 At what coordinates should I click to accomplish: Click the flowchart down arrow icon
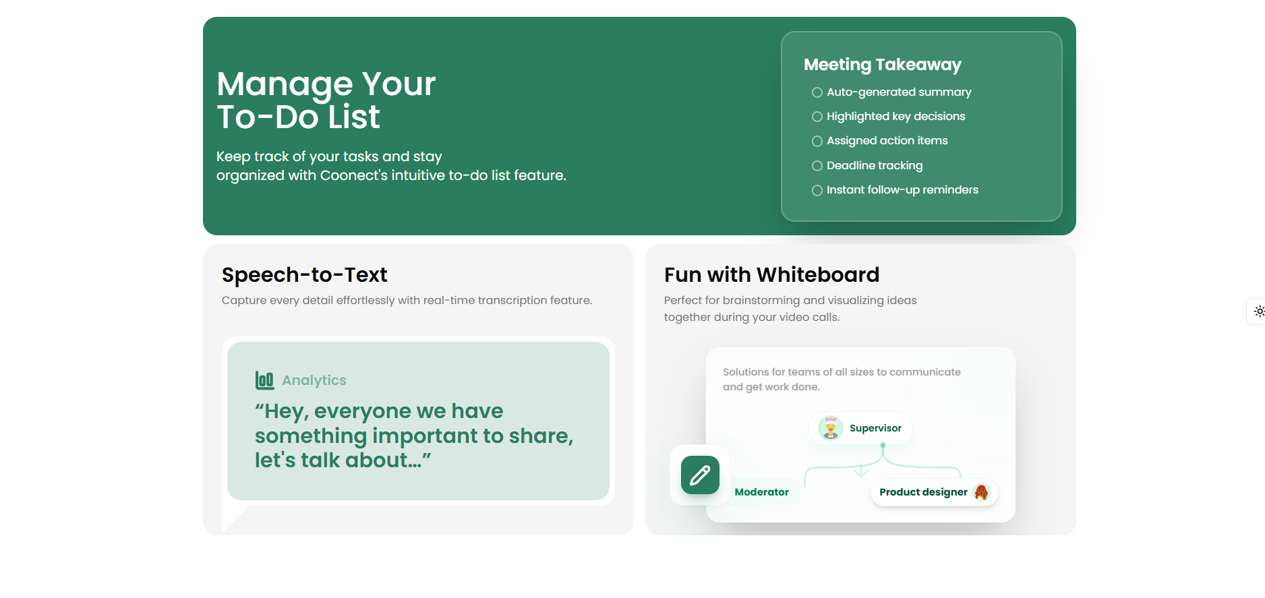(x=861, y=471)
